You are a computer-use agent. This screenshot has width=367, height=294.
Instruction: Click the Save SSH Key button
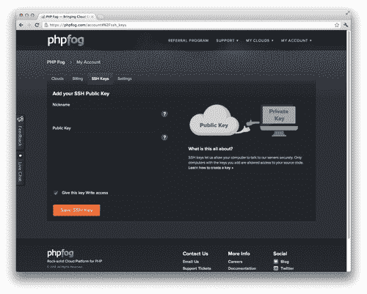[76, 210]
